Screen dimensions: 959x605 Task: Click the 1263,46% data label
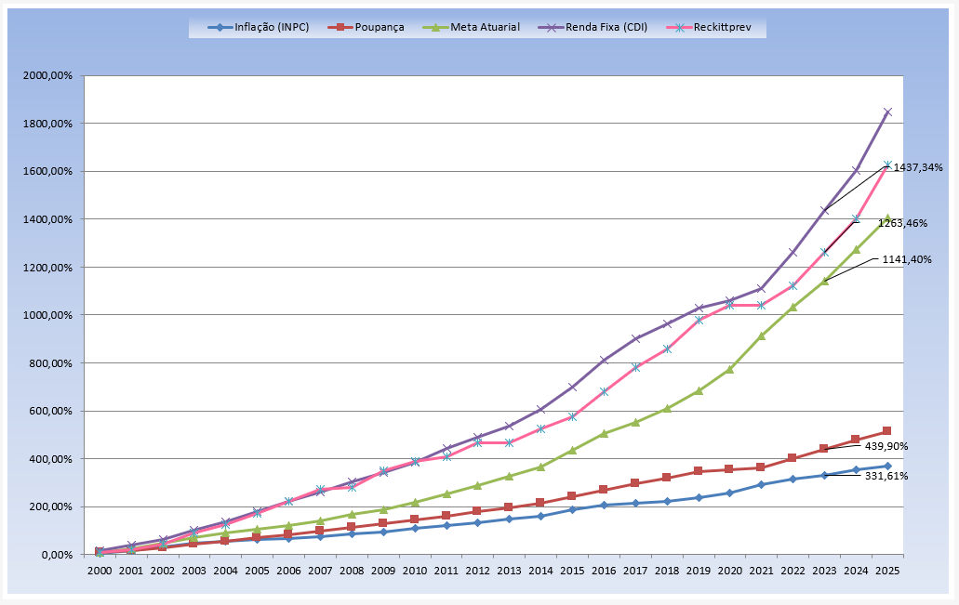tap(902, 223)
